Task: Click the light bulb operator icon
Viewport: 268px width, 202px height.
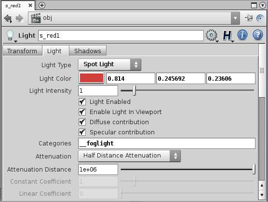Action: pos(10,35)
